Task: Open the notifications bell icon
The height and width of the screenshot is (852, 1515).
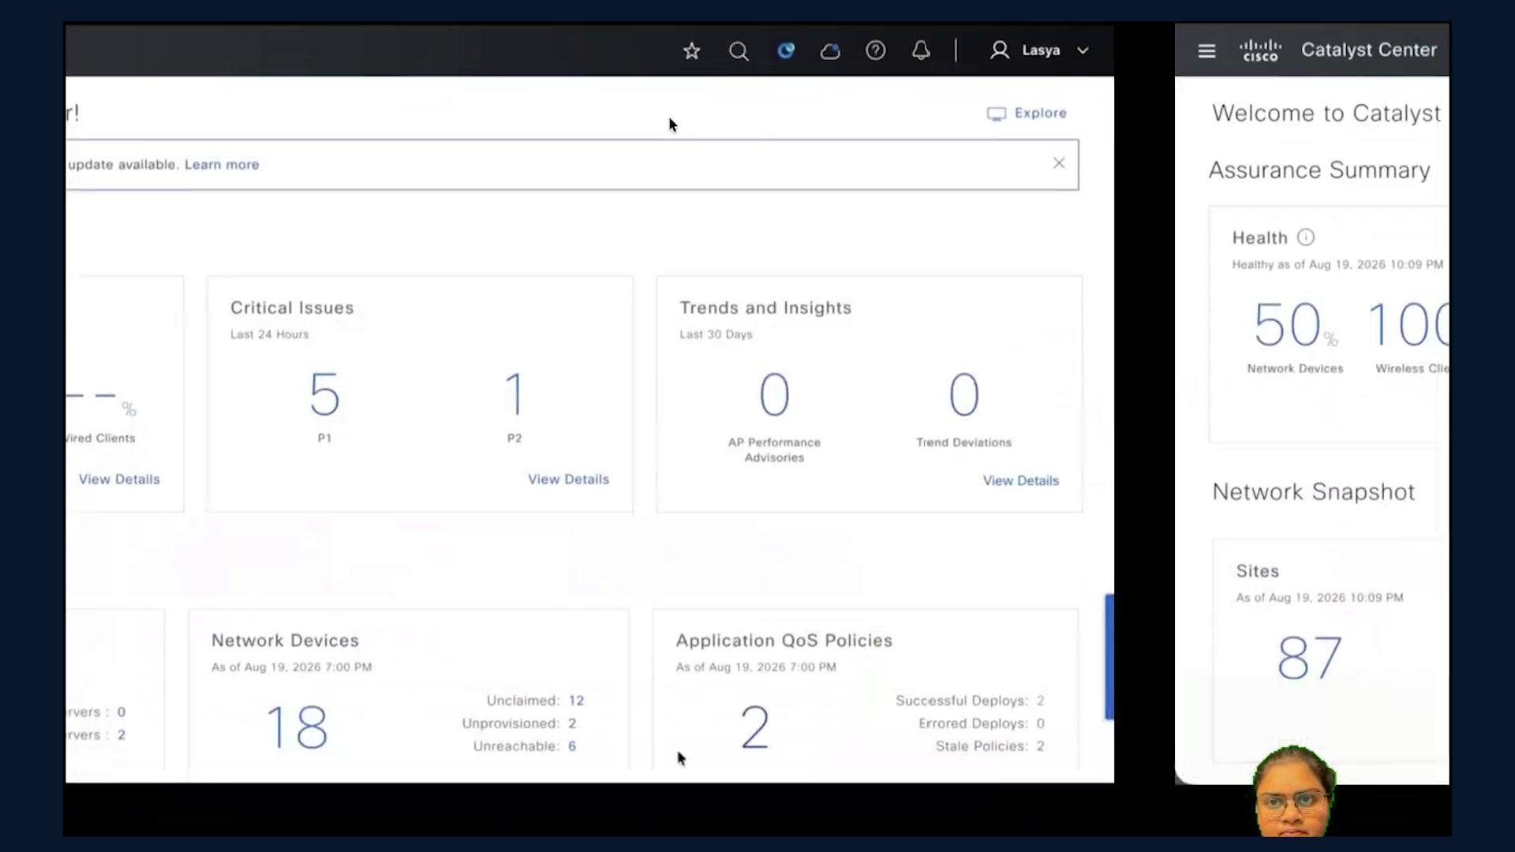Action: tap(921, 50)
